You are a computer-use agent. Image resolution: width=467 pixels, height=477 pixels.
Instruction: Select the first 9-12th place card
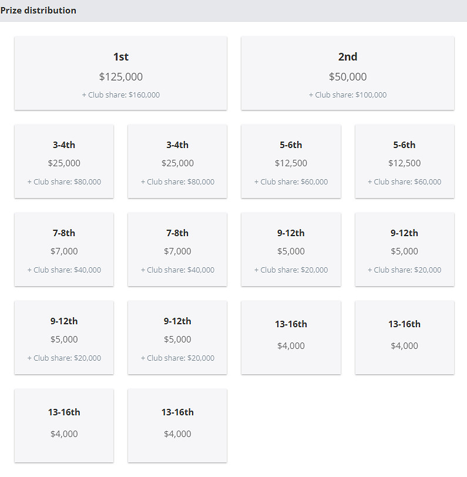[x=291, y=249]
